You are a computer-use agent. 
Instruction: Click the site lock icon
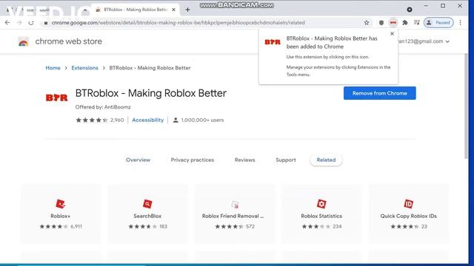tap(46, 23)
